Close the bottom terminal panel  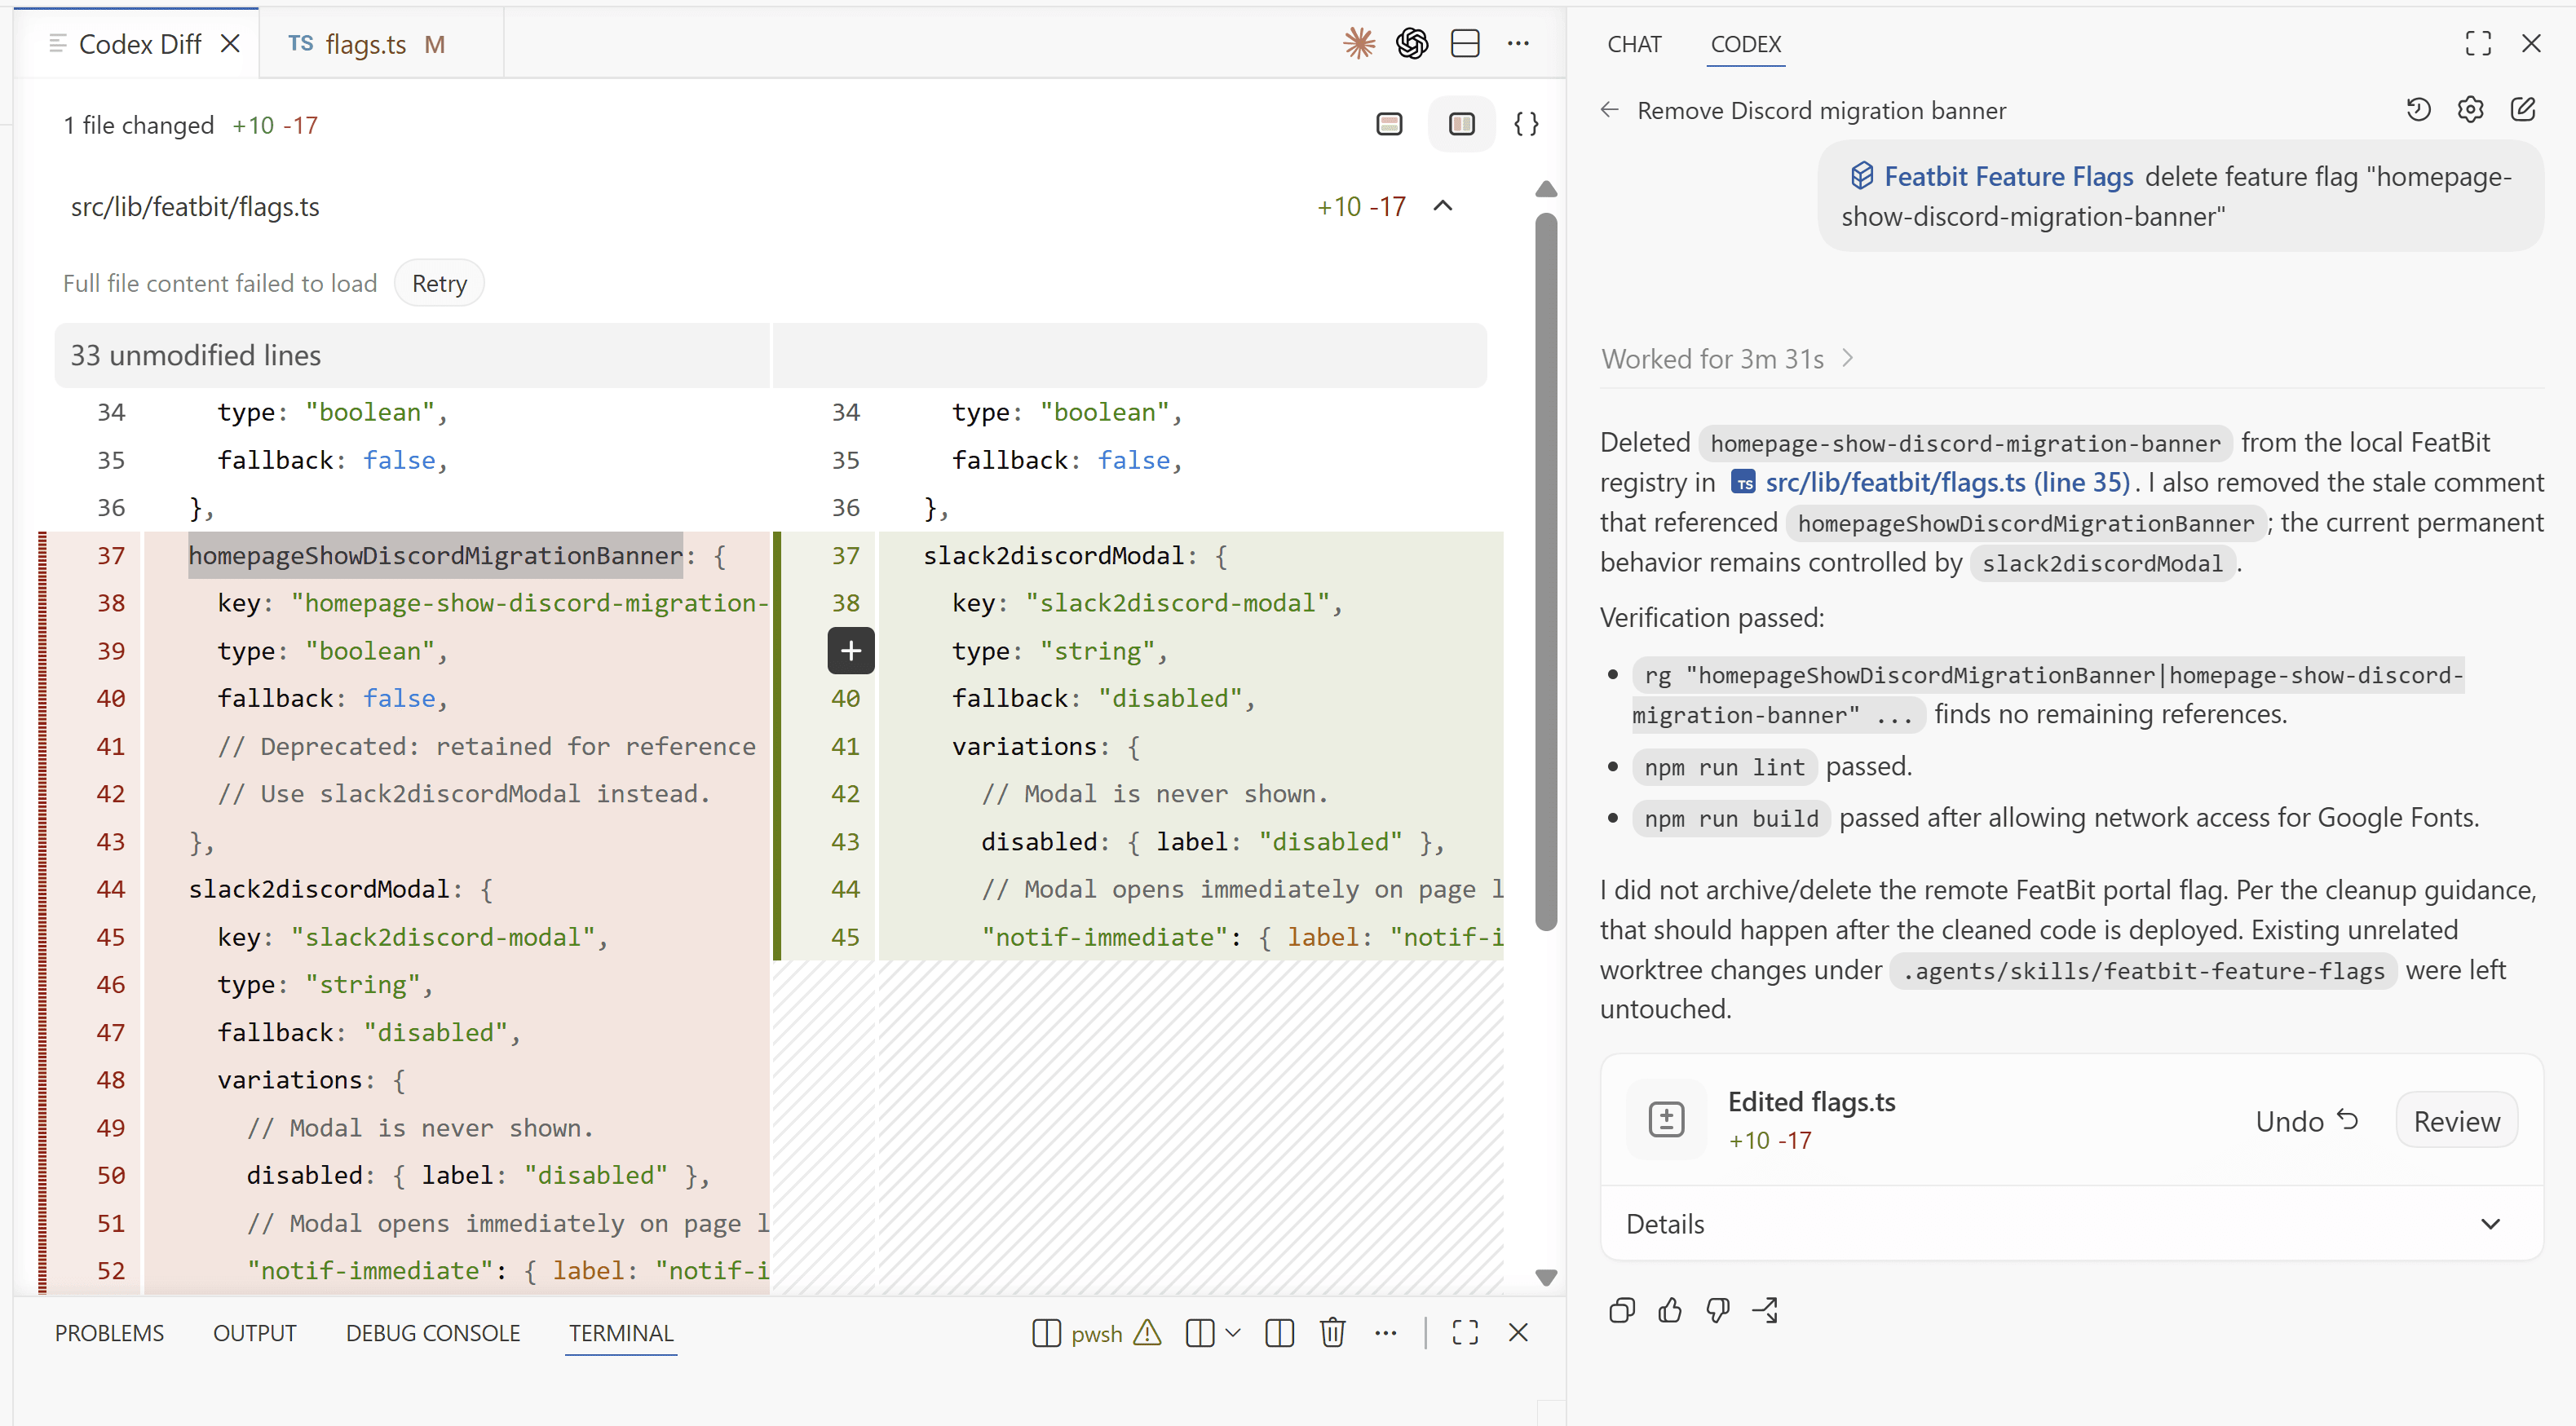[1518, 1333]
